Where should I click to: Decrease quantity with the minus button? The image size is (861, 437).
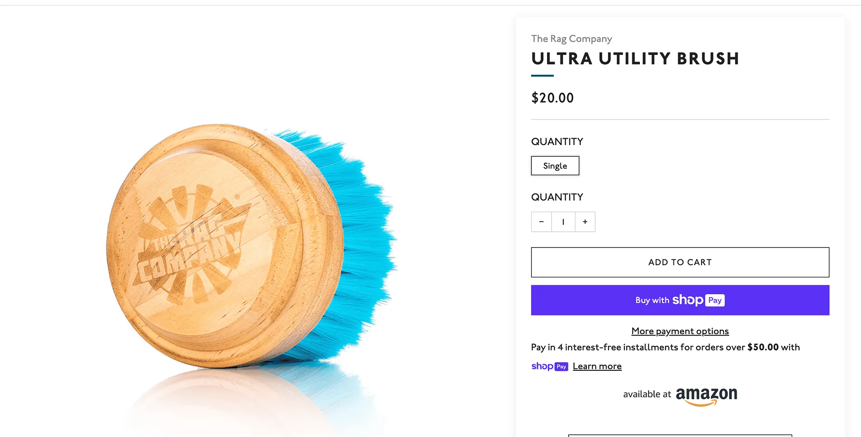pyautogui.click(x=541, y=222)
